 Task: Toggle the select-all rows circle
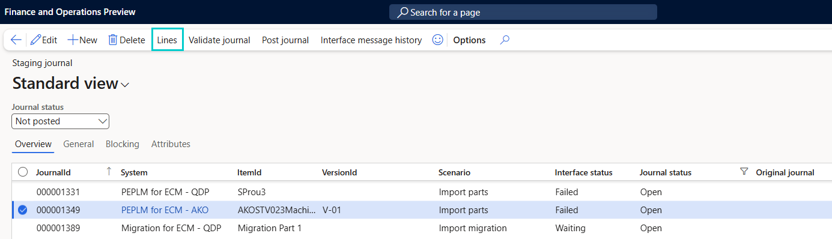pyautogui.click(x=23, y=172)
